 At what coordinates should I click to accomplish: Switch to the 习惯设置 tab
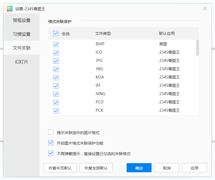click(22, 34)
